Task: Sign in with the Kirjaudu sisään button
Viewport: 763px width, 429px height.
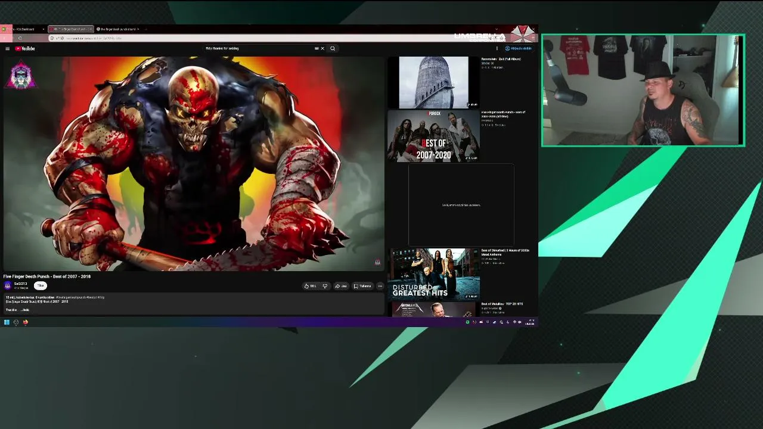Action: (519, 49)
